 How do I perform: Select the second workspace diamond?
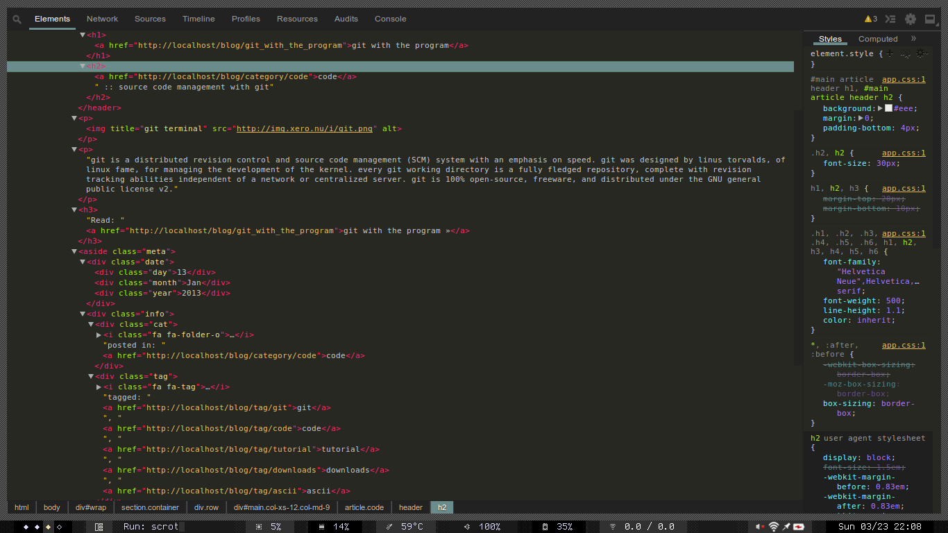click(x=37, y=527)
